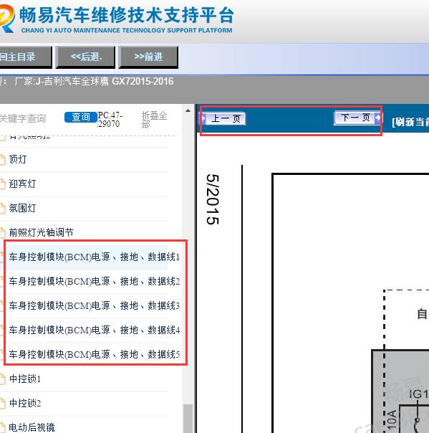Click document icon beside 顶灯

(2, 160)
